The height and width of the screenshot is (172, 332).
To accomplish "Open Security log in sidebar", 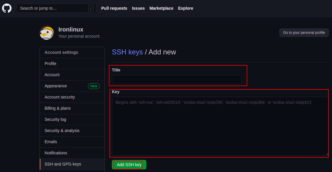I will (55, 119).
